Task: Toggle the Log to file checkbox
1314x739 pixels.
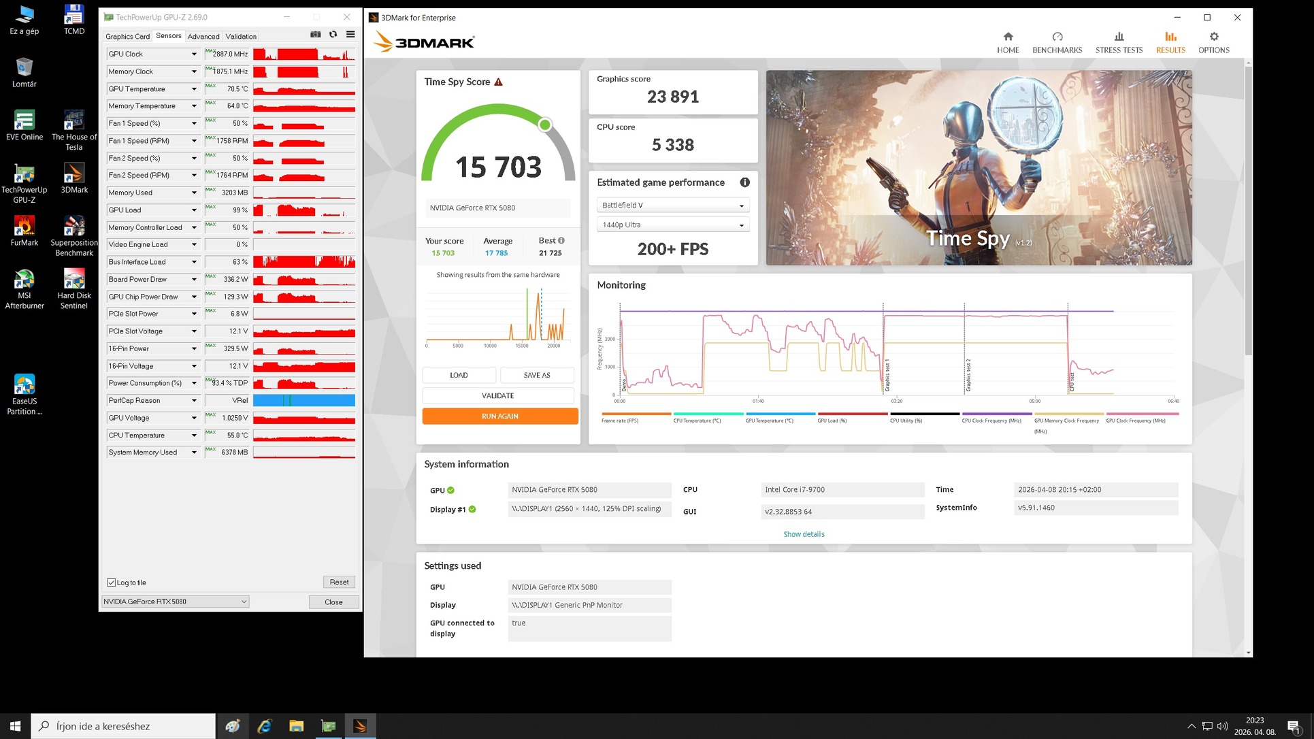Action: pos(112,582)
